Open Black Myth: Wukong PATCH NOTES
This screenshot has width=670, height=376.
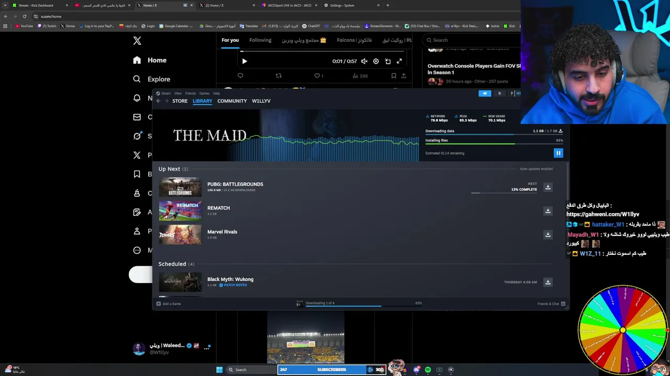[x=233, y=285]
